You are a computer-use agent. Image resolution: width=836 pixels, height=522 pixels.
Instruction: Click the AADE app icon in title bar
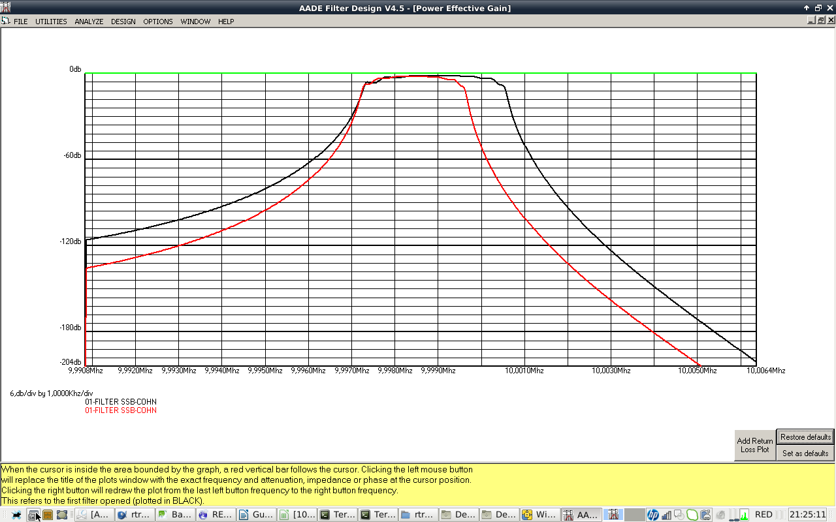tap(6, 8)
